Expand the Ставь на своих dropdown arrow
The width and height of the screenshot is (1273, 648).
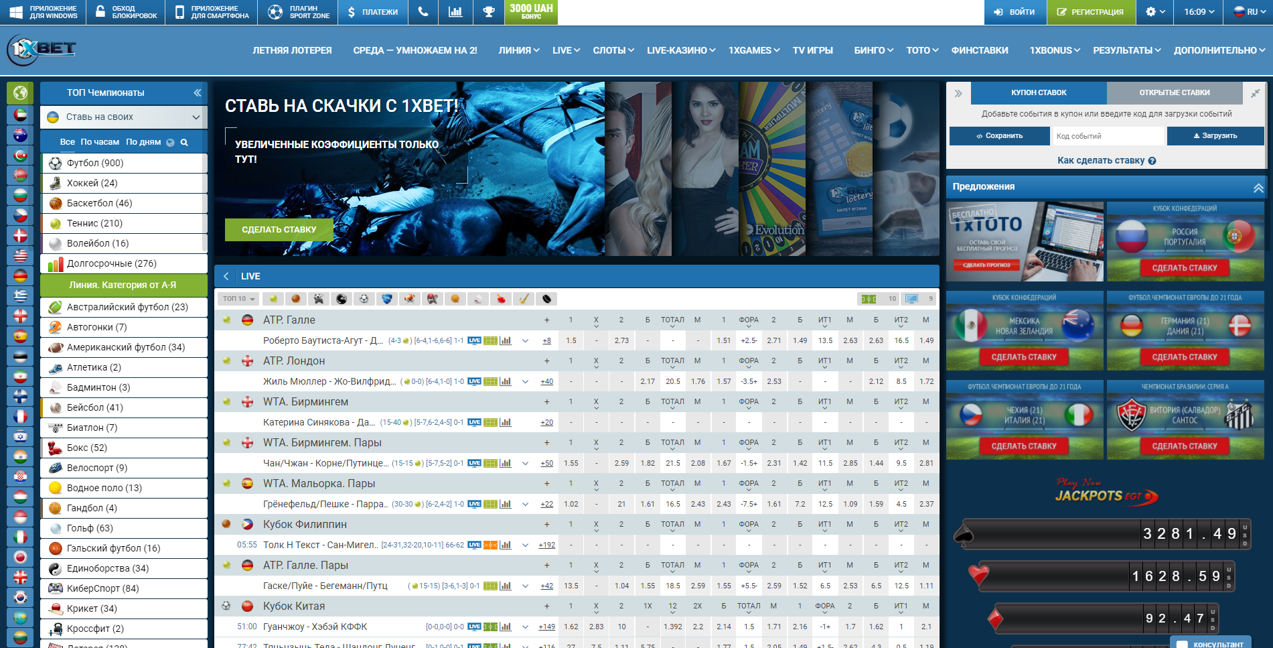point(196,117)
